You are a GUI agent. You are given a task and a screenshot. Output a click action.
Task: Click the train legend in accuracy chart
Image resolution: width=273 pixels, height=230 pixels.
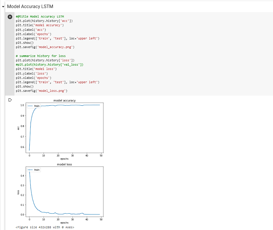34,106
